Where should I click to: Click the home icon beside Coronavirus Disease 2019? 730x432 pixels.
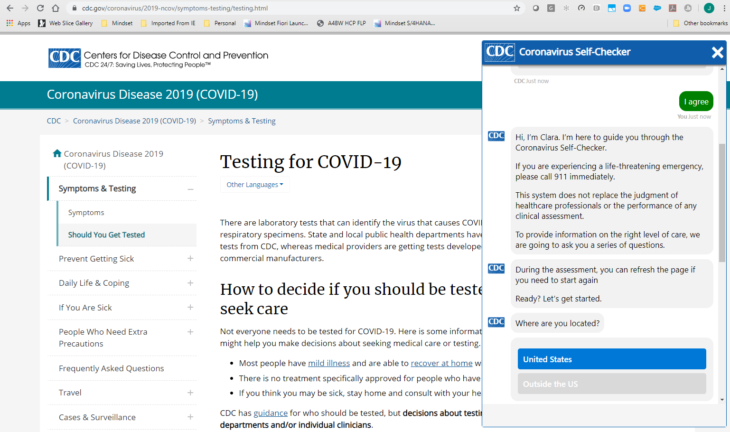click(x=57, y=153)
